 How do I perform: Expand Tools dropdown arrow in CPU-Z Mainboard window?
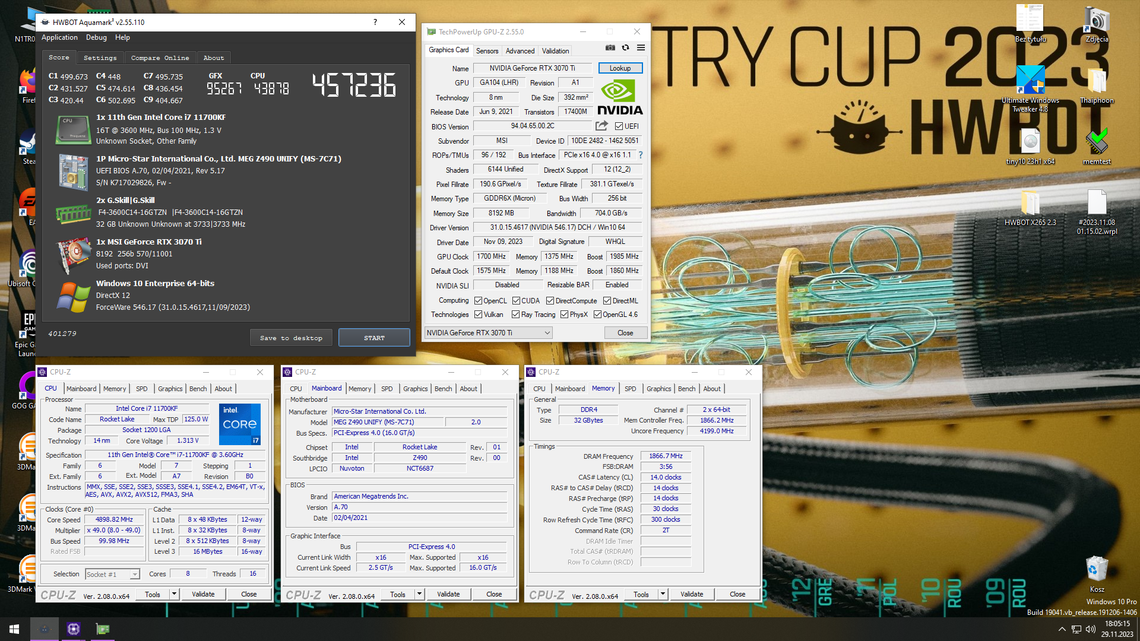click(419, 594)
